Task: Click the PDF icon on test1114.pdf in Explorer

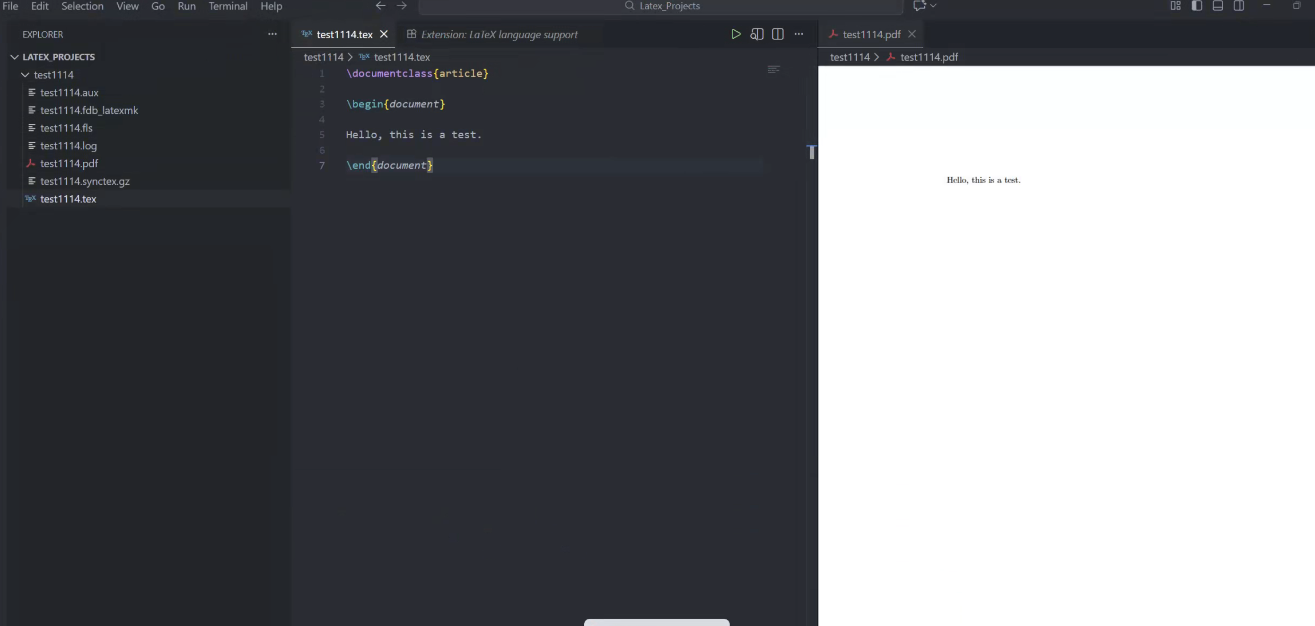Action: tap(32, 163)
